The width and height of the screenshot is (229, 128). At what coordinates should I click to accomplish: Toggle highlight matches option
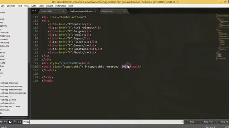[x=19, y=122]
